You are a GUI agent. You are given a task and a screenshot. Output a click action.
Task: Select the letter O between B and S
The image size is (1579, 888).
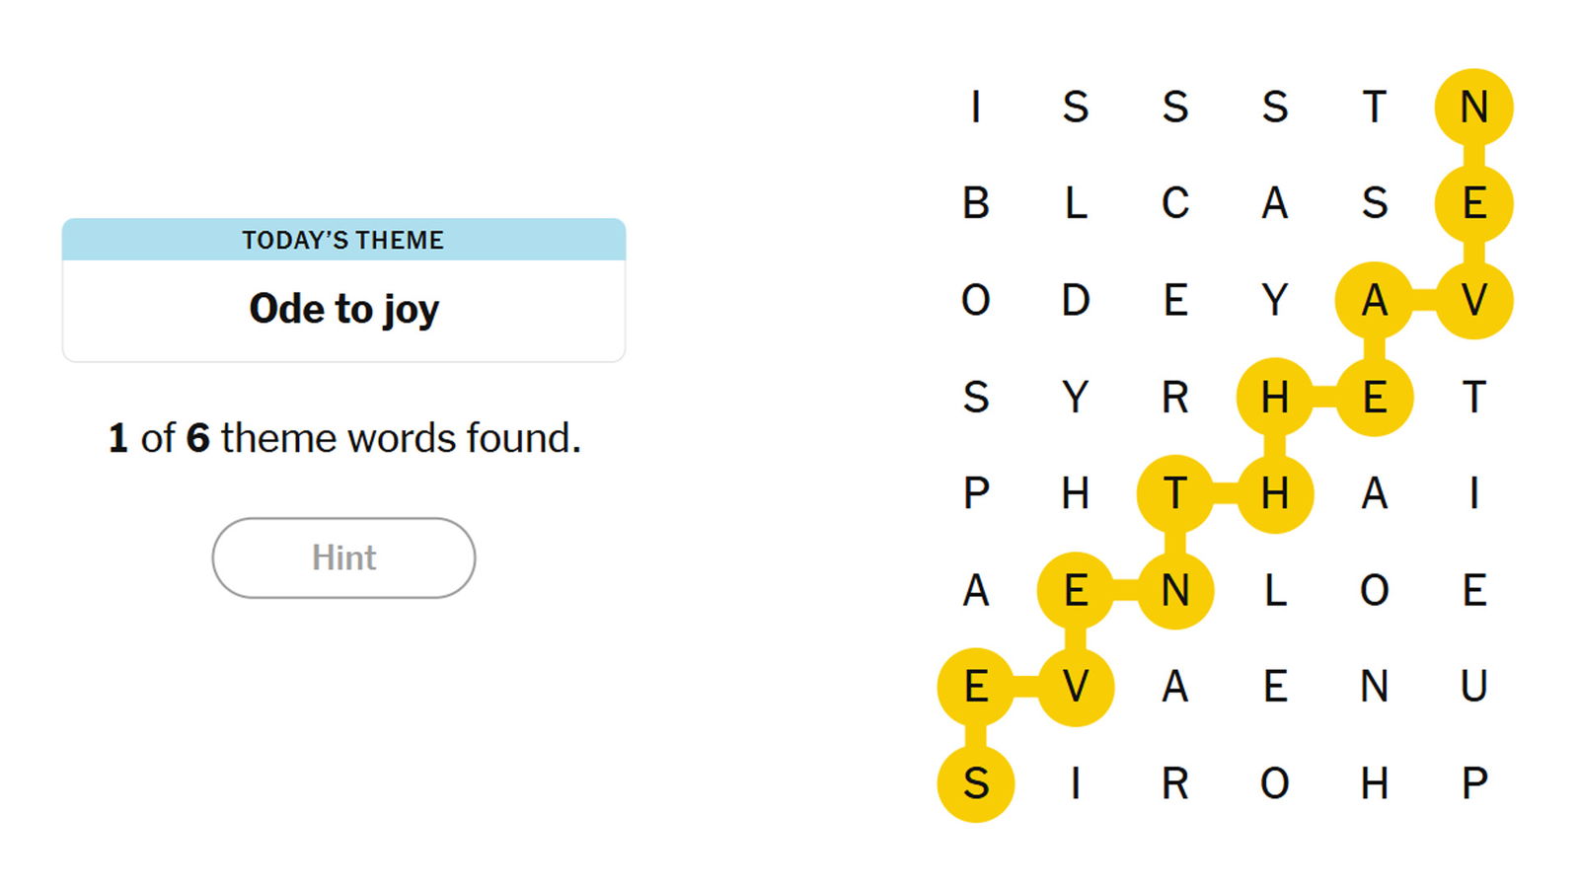tap(976, 300)
